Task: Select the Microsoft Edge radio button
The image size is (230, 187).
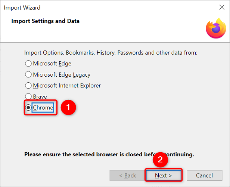Action: [28, 64]
